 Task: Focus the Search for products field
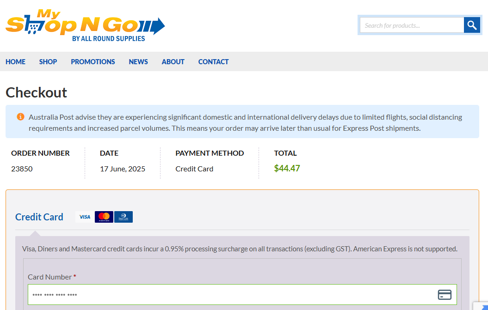click(412, 25)
